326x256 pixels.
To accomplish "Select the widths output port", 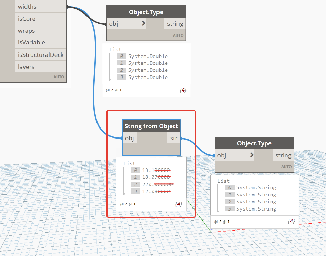I will [x=27, y=6].
